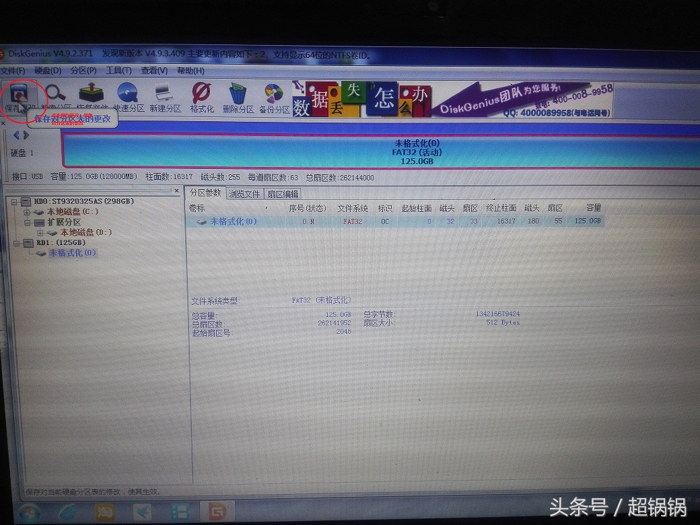Open the 备份分区 partition backup tool

pyautogui.click(x=273, y=93)
